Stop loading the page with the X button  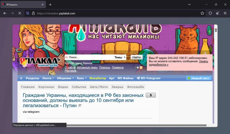(19, 13)
